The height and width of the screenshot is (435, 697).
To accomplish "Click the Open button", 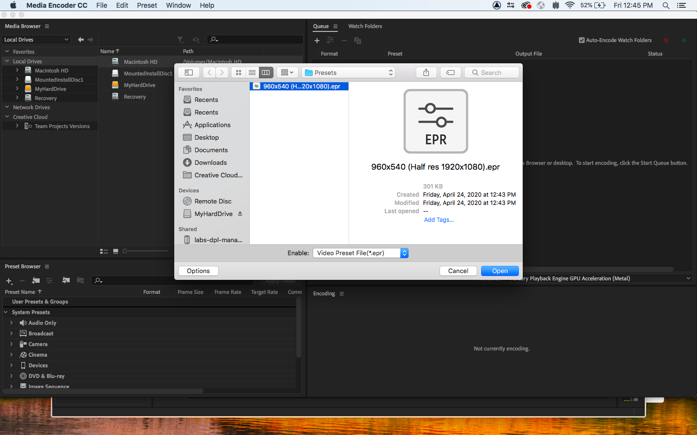I will coord(500,271).
